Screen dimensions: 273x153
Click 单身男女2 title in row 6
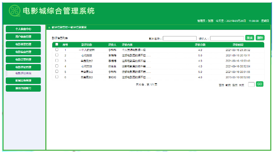click(x=87, y=77)
